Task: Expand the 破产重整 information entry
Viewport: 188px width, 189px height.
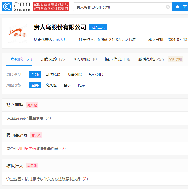Action: pyautogui.click(x=28, y=118)
